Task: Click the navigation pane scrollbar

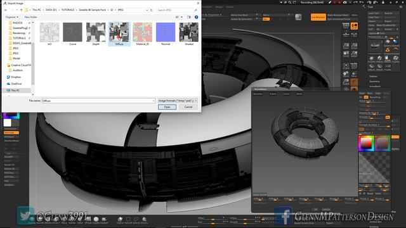Action: pyautogui.click(x=32, y=63)
